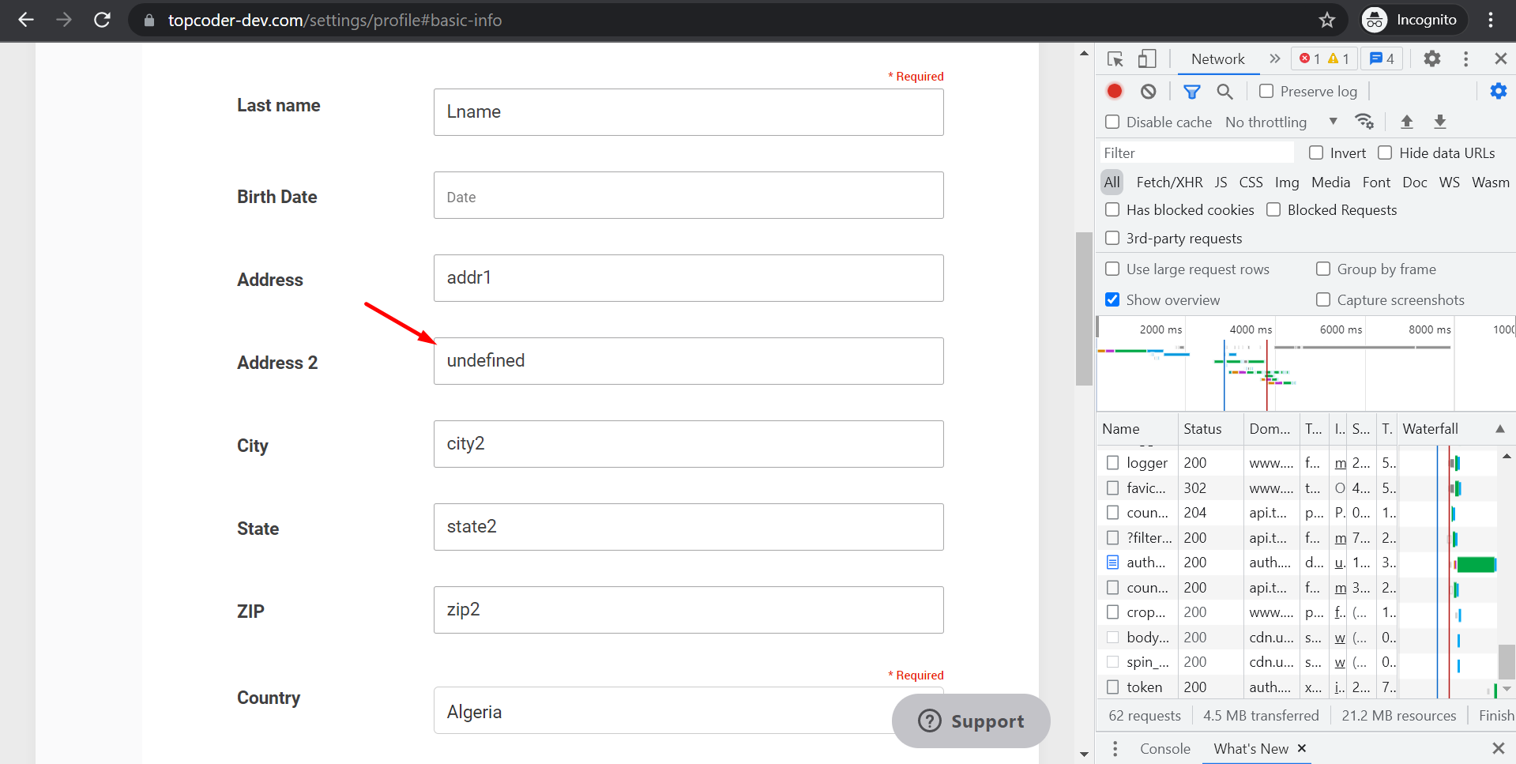Expand the hidden DevTools panels chevron
This screenshot has height=764, width=1516.
(1274, 58)
